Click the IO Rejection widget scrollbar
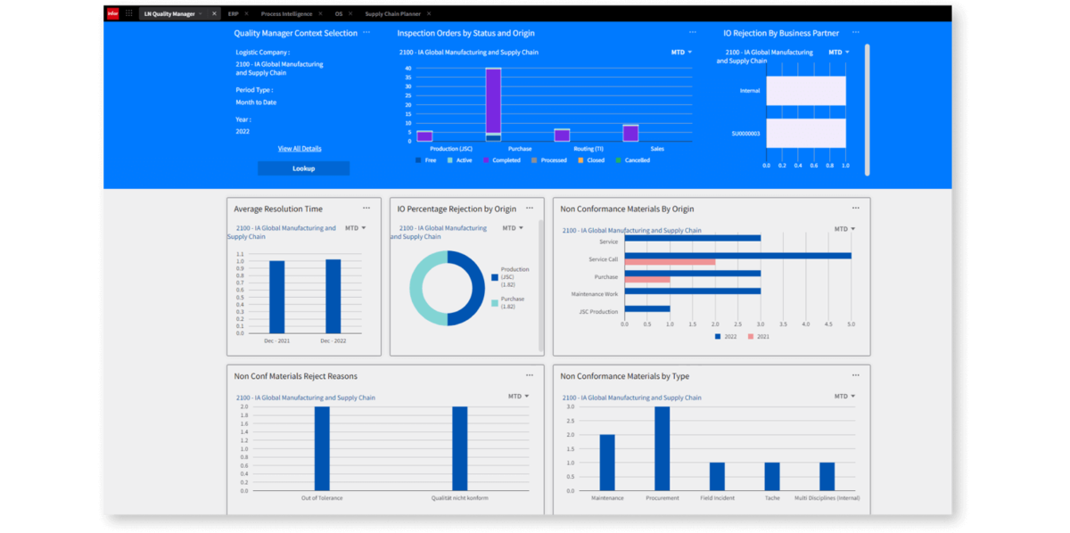The image size is (1070, 533). coord(868,110)
